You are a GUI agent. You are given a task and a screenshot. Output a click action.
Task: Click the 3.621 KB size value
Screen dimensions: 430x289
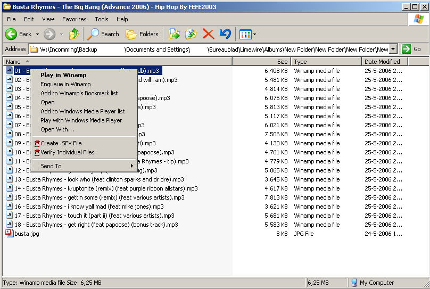(x=276, y=207)
